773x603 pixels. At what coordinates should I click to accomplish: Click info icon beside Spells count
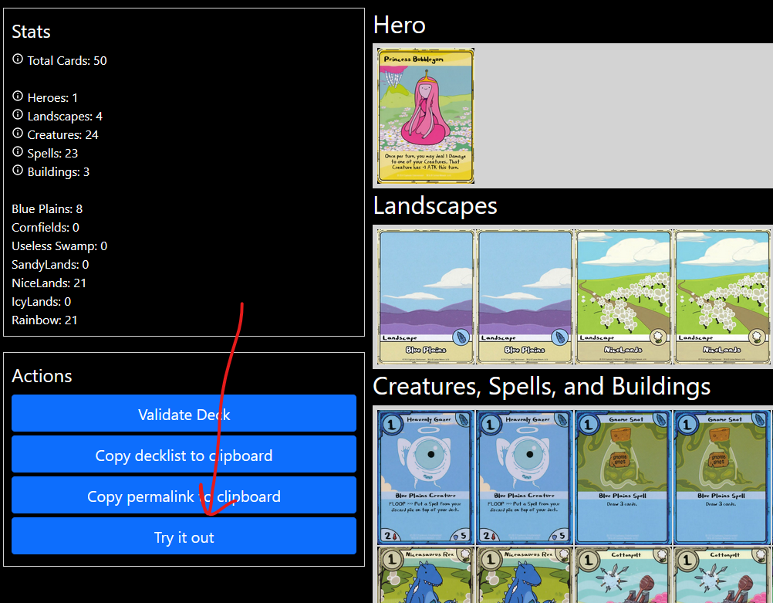pyautogui.click(x=18, y=152)
